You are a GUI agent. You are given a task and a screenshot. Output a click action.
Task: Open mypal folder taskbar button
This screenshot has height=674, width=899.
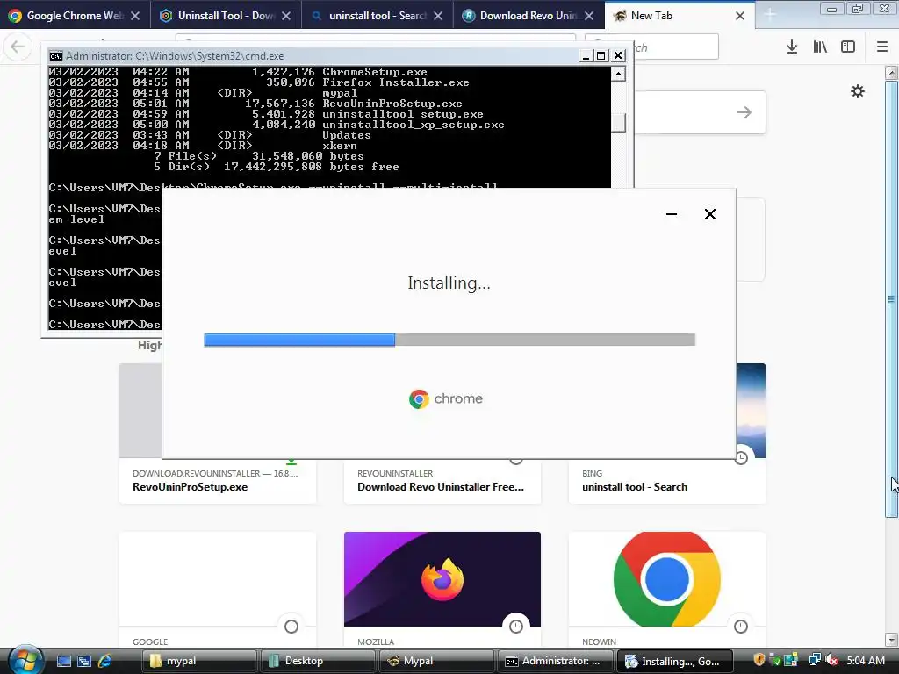tap(199, 662)
